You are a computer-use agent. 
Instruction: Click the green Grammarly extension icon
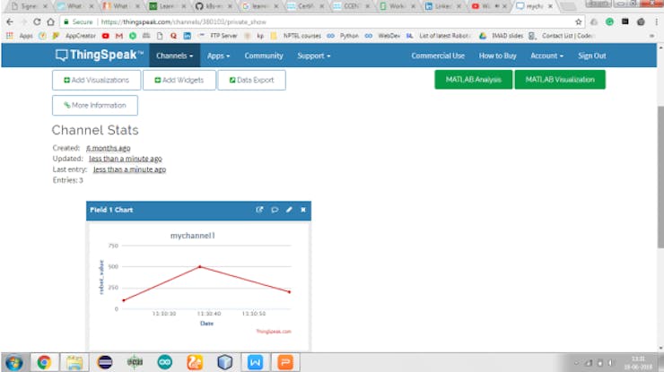click(x=609, y=22)
